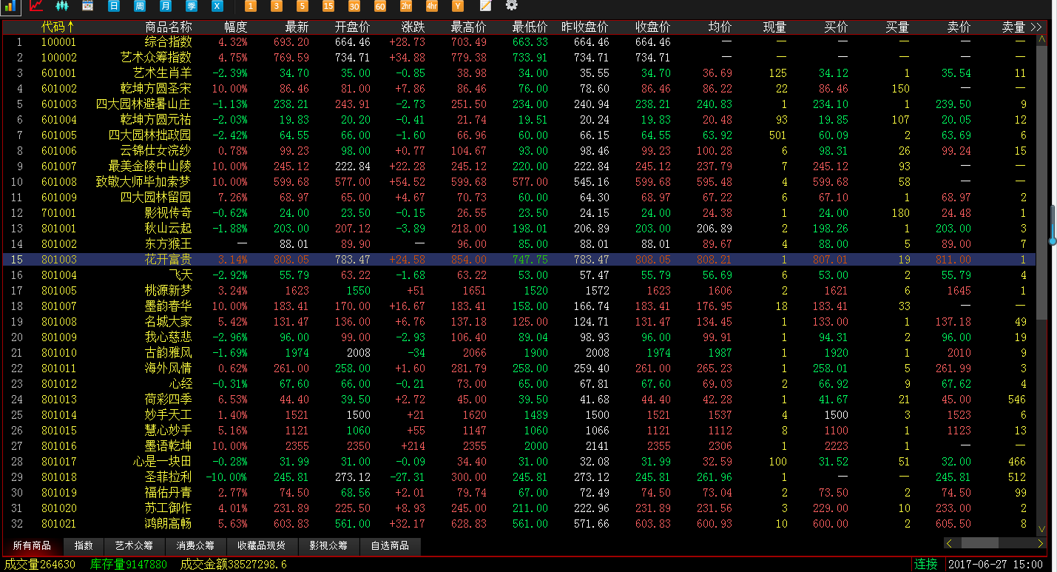The height and width of the screenshot is (572, 1057).
Task: Switch to 收藏品现货 tab
Action: point(261,546)
